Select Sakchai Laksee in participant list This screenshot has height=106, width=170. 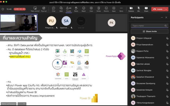(x=150, y=64)
